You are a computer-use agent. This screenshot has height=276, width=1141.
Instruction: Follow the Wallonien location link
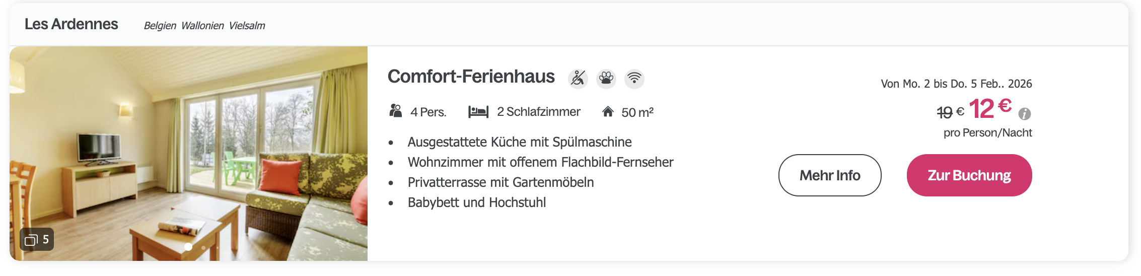coord(202,26)
